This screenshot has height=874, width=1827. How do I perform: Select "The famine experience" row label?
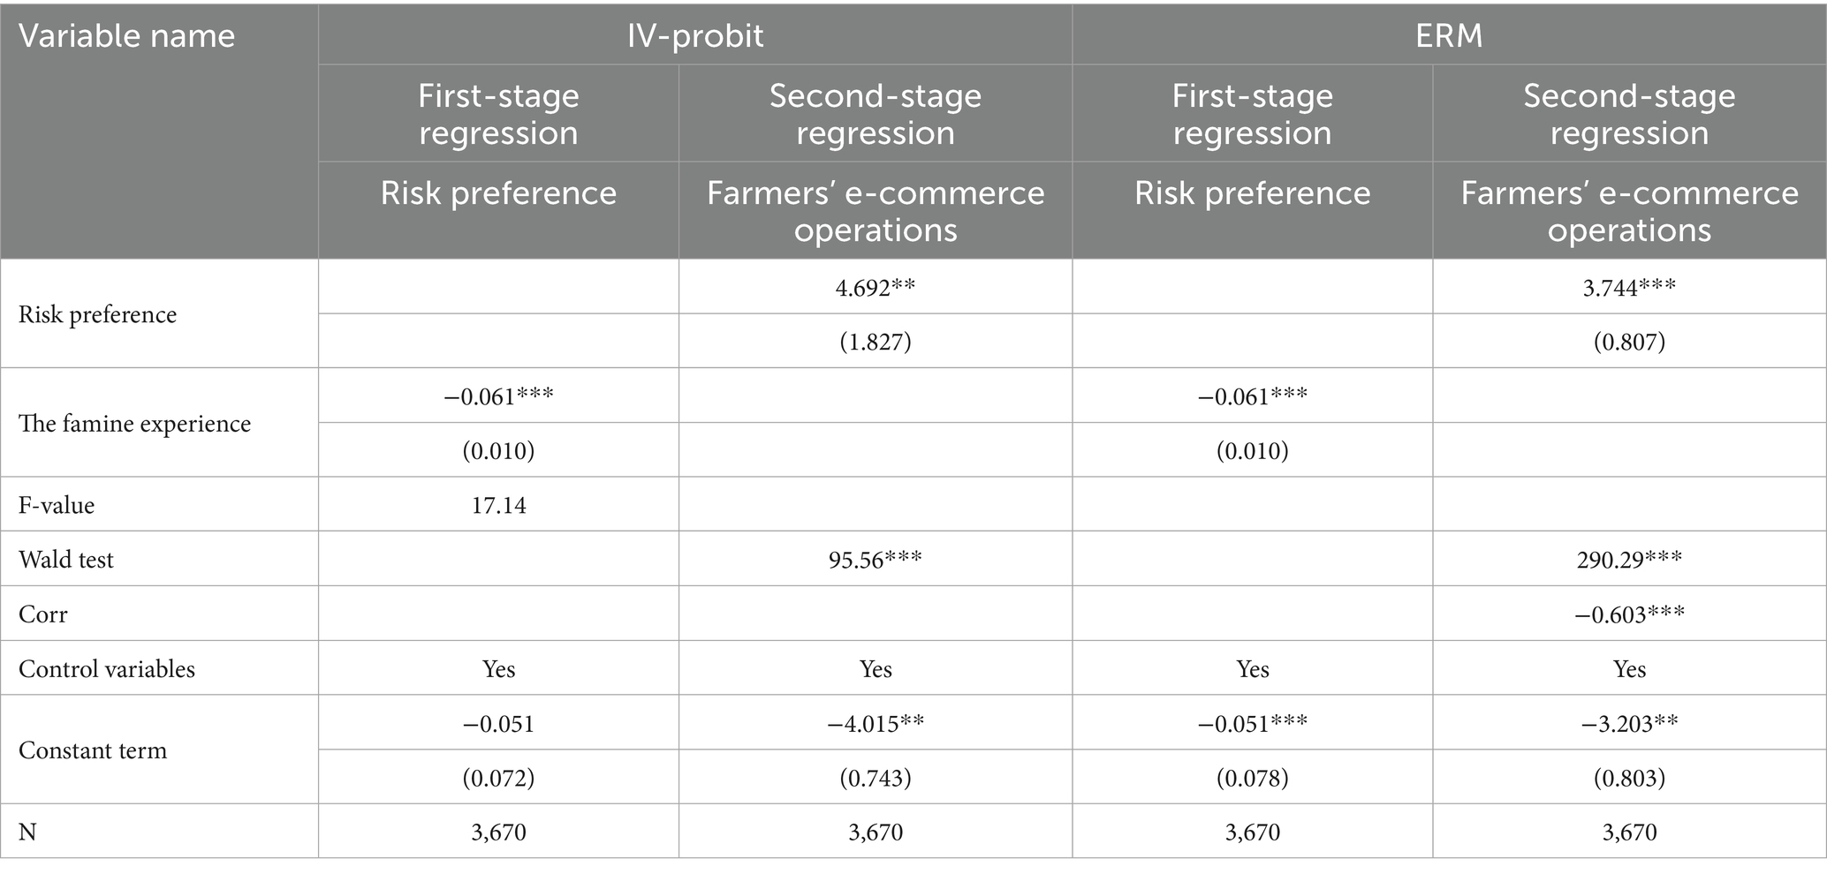coord(134,424)
